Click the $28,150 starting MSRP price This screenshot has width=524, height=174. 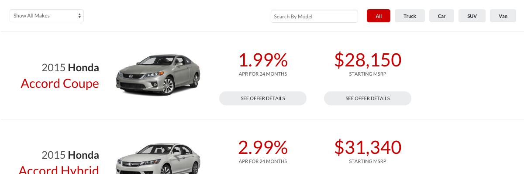368,60
